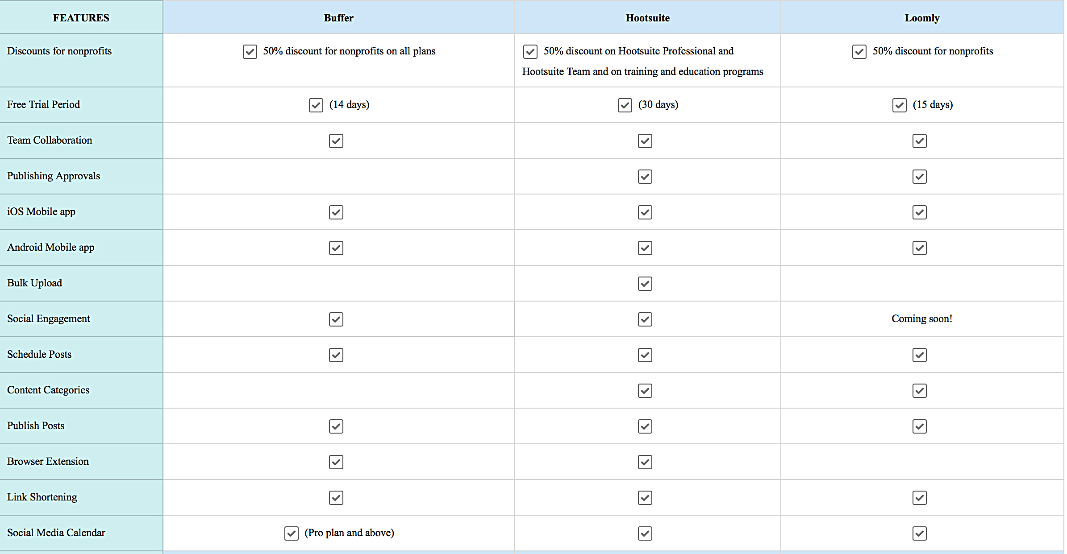Click Loomly's Link Shortening checkmark
1067x554 pixels.
920,498
